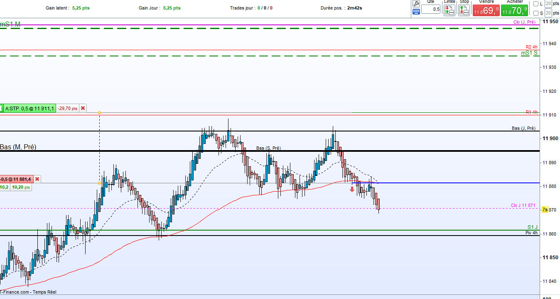The image size is (560, 299).
Task: Click the yellow 7s countdown badge
Action: click(545, 210)
